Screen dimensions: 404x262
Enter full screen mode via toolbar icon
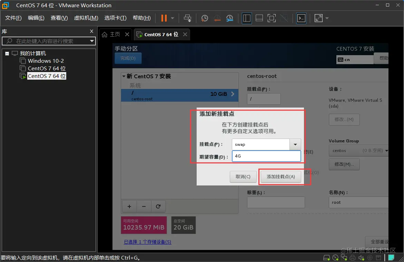[272, 18]
